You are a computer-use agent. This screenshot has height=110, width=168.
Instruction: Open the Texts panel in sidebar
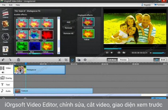(x=5, y=50)
